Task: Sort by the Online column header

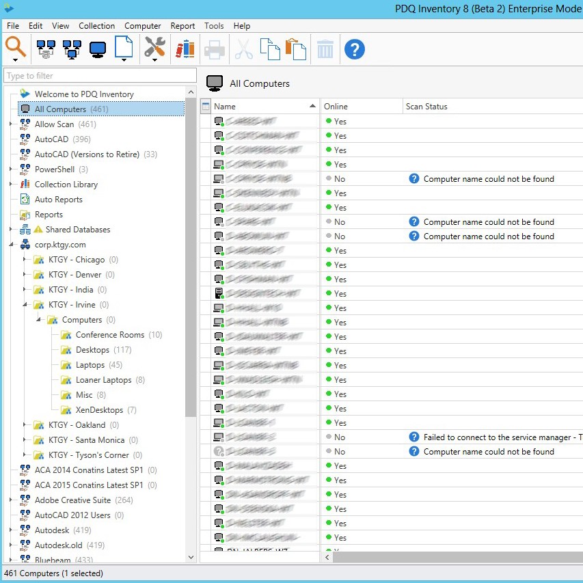Action: point(361,107)
